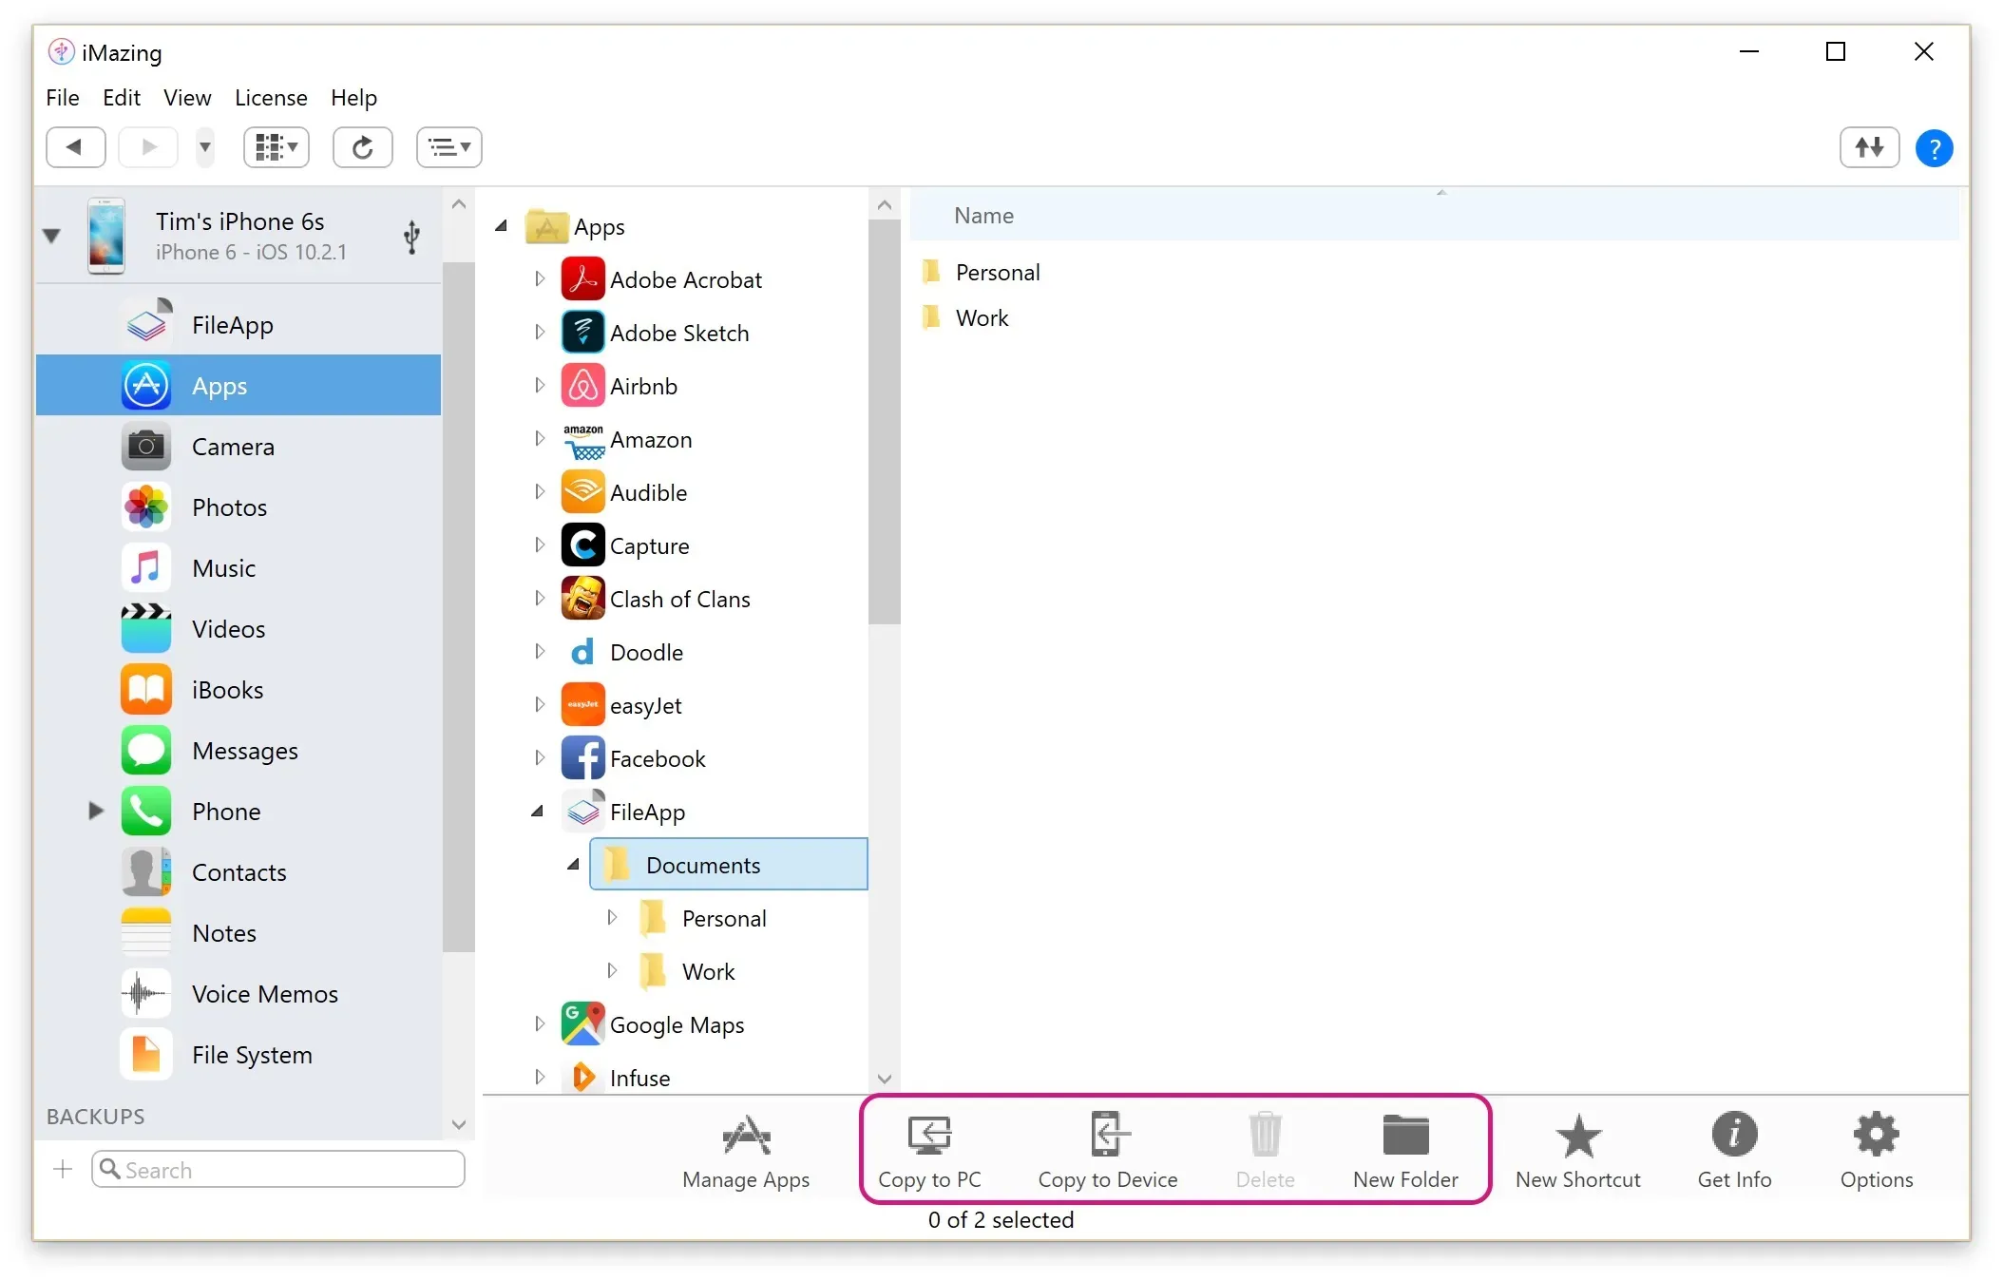The image size is (2003, 1281).
Task: Click the Delete button
Action: click(x=1265, y=1150)
